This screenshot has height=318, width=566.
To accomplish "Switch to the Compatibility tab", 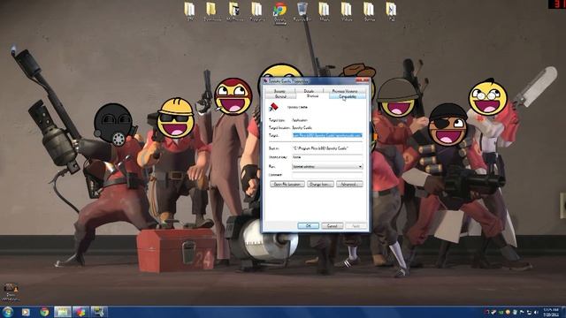I will point(348,96).
